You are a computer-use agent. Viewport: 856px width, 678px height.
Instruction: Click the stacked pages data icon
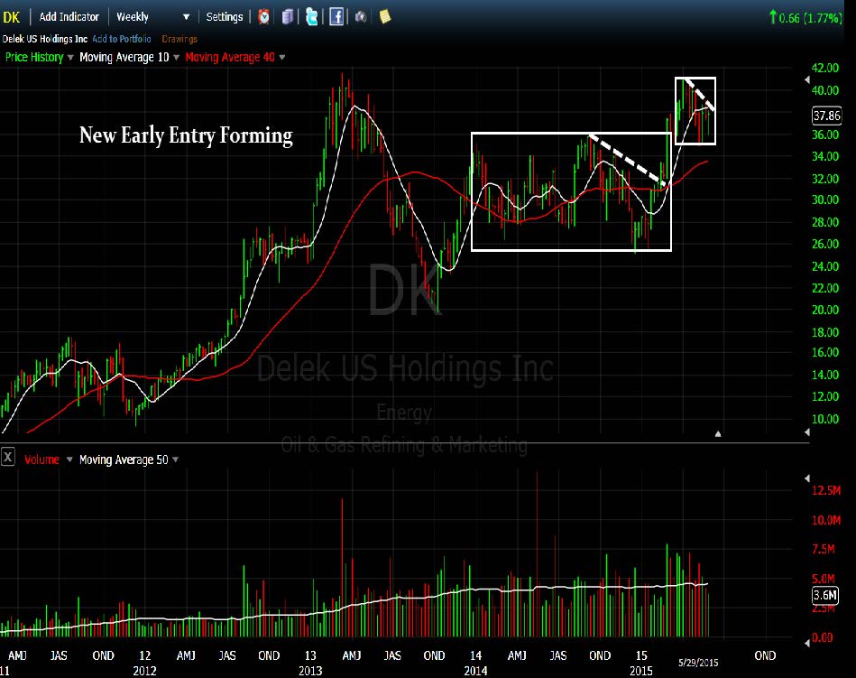[288, 17]
